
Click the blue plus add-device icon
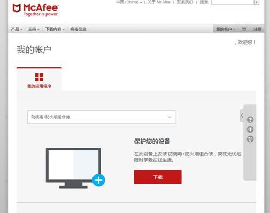98,180
